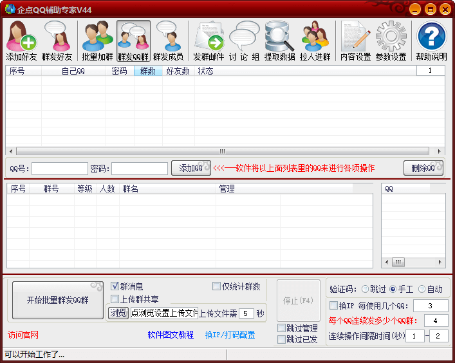Click the page number box showing 1
The width and height of the screenshot is (455, 363).
[431, 71]
